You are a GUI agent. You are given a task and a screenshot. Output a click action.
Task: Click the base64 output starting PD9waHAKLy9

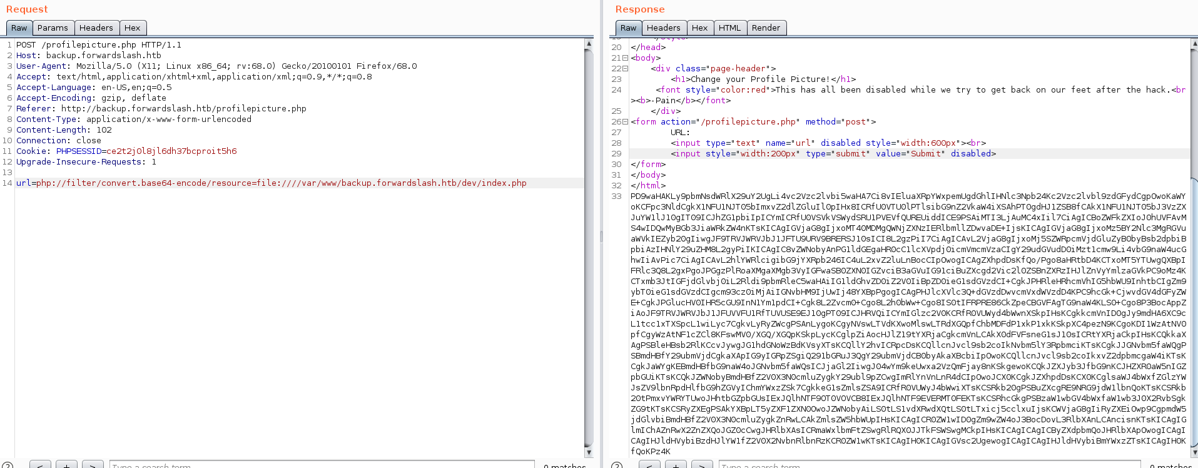click(908, 324)
